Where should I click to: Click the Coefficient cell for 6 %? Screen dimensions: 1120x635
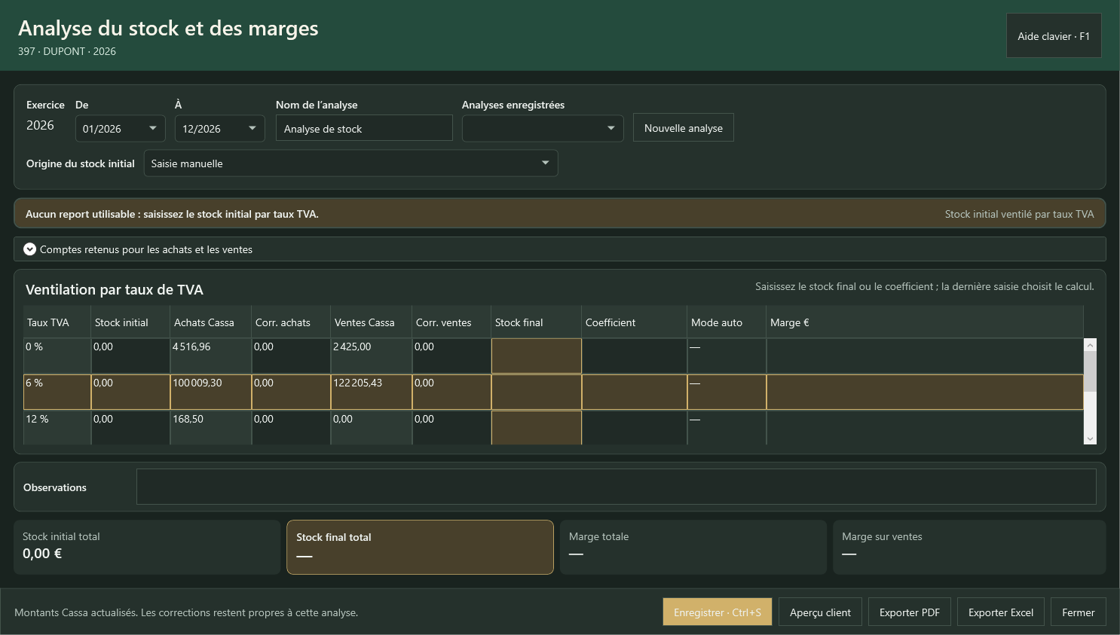pos(635,392)
